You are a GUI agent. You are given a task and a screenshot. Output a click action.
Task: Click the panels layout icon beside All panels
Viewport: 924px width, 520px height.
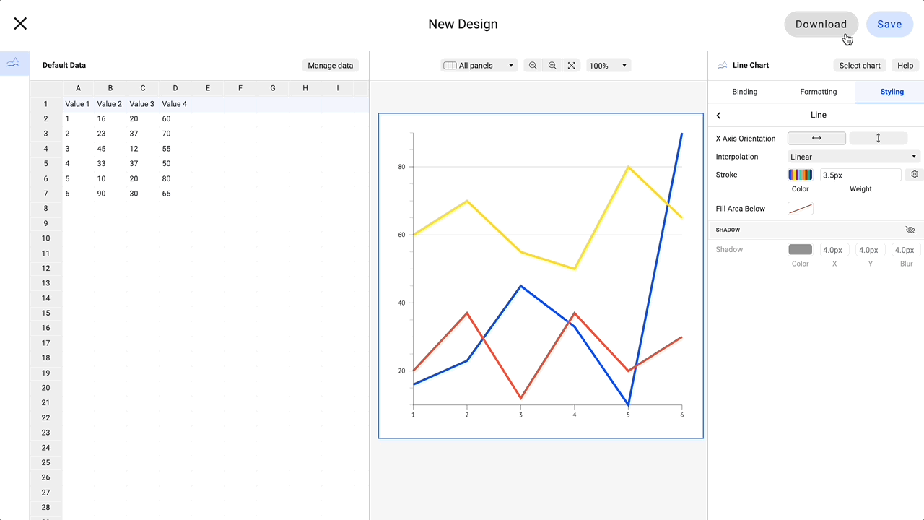(451, 65)
